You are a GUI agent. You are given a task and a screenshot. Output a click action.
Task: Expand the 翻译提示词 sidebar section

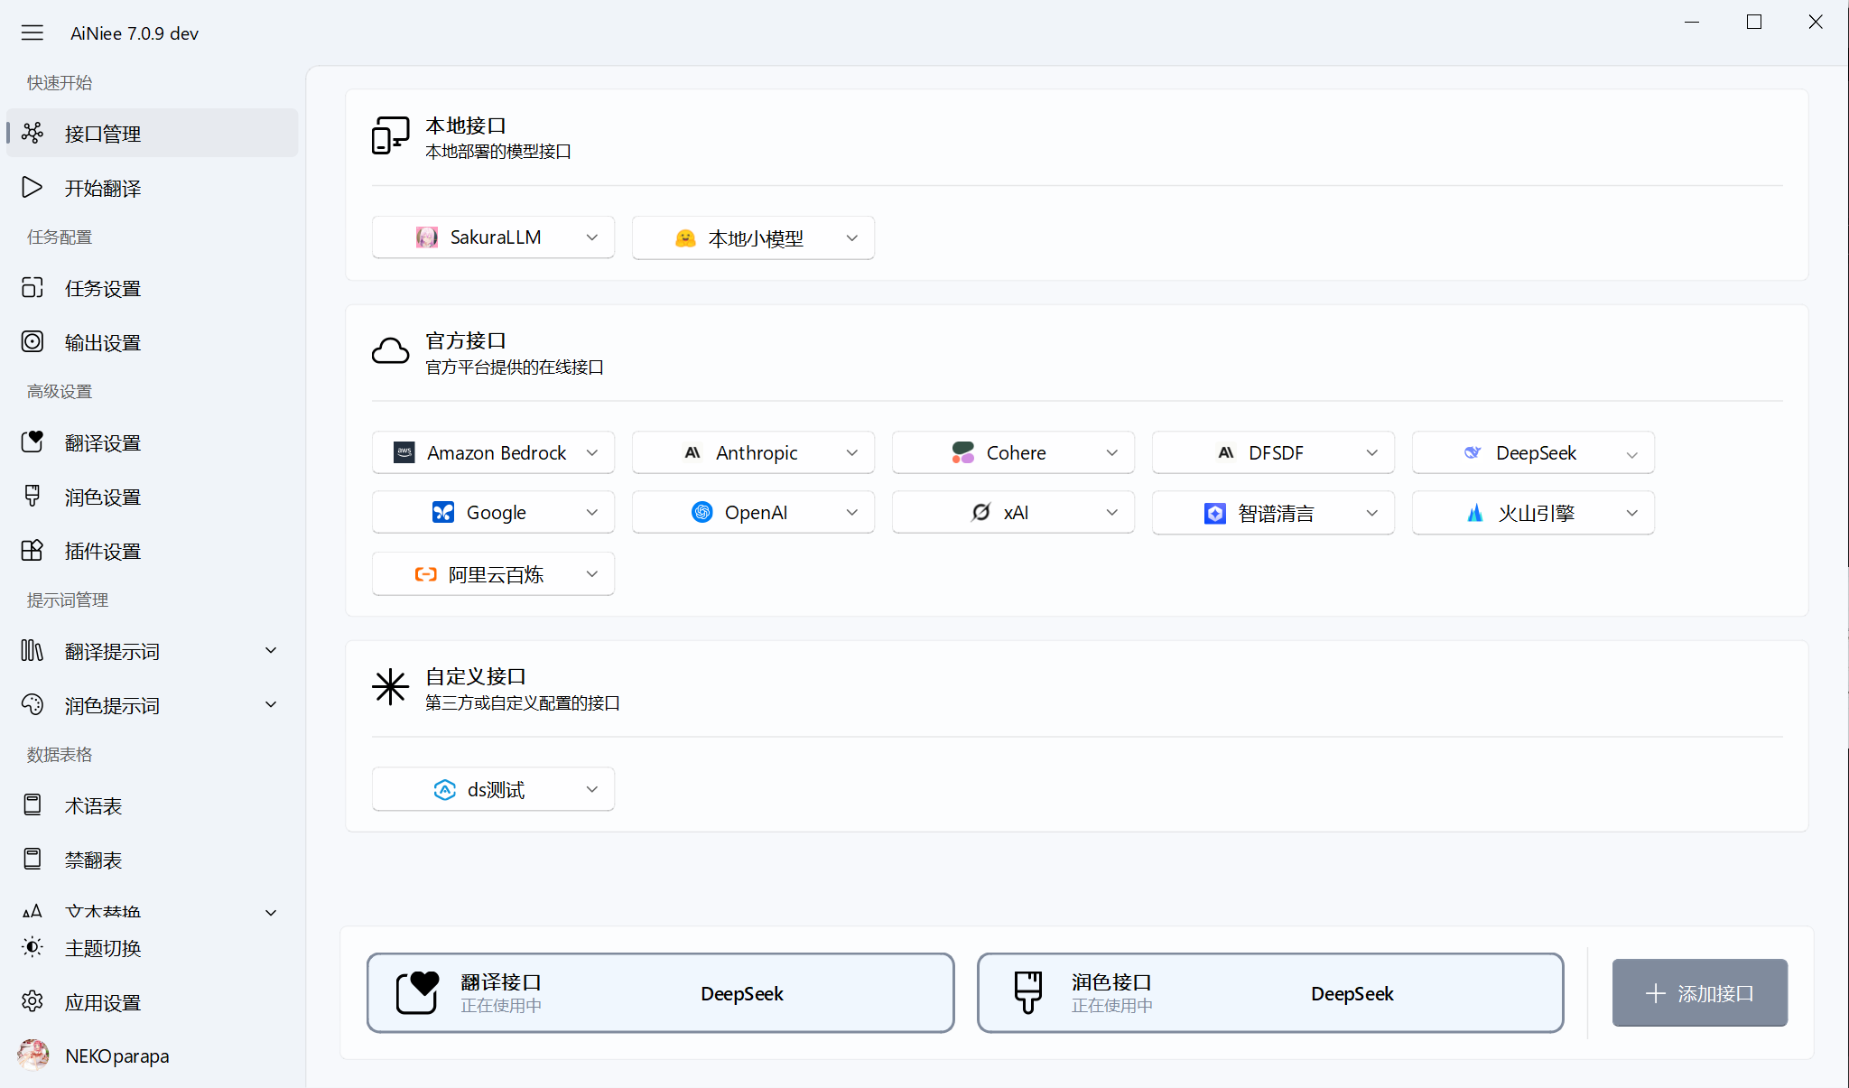click(270, 651)
